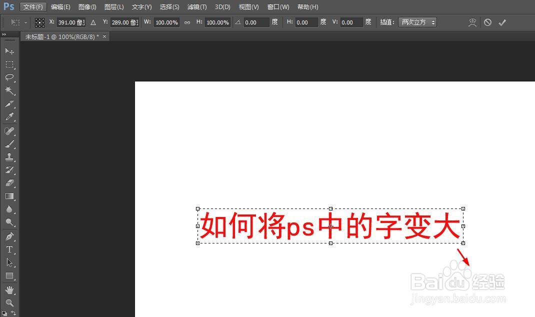Select the Path Selection tool
The width and height of the screenshot is (535, 317).
point(9,262)
